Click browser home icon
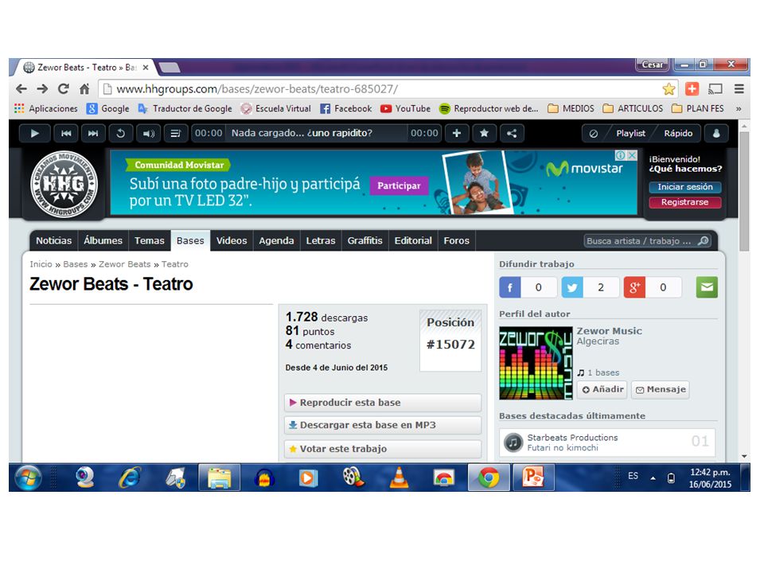The image size is (764, 573). tap(85, 88)
